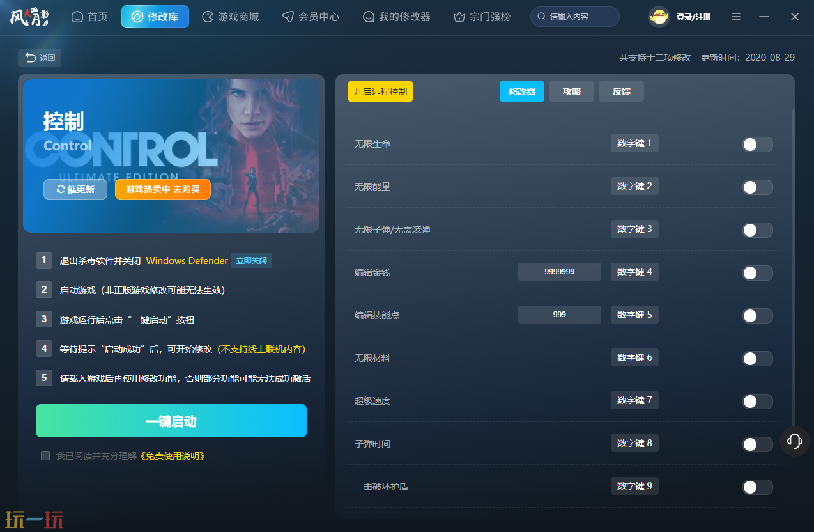
Task: Minimize the window
Action: coord(764,17)
